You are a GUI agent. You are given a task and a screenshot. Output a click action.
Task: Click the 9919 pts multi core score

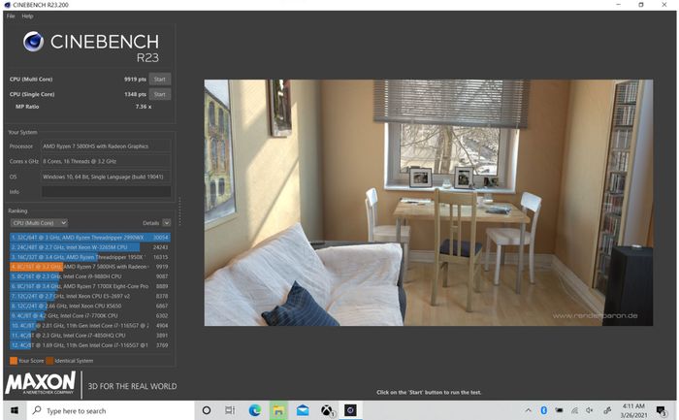[135, 80]
